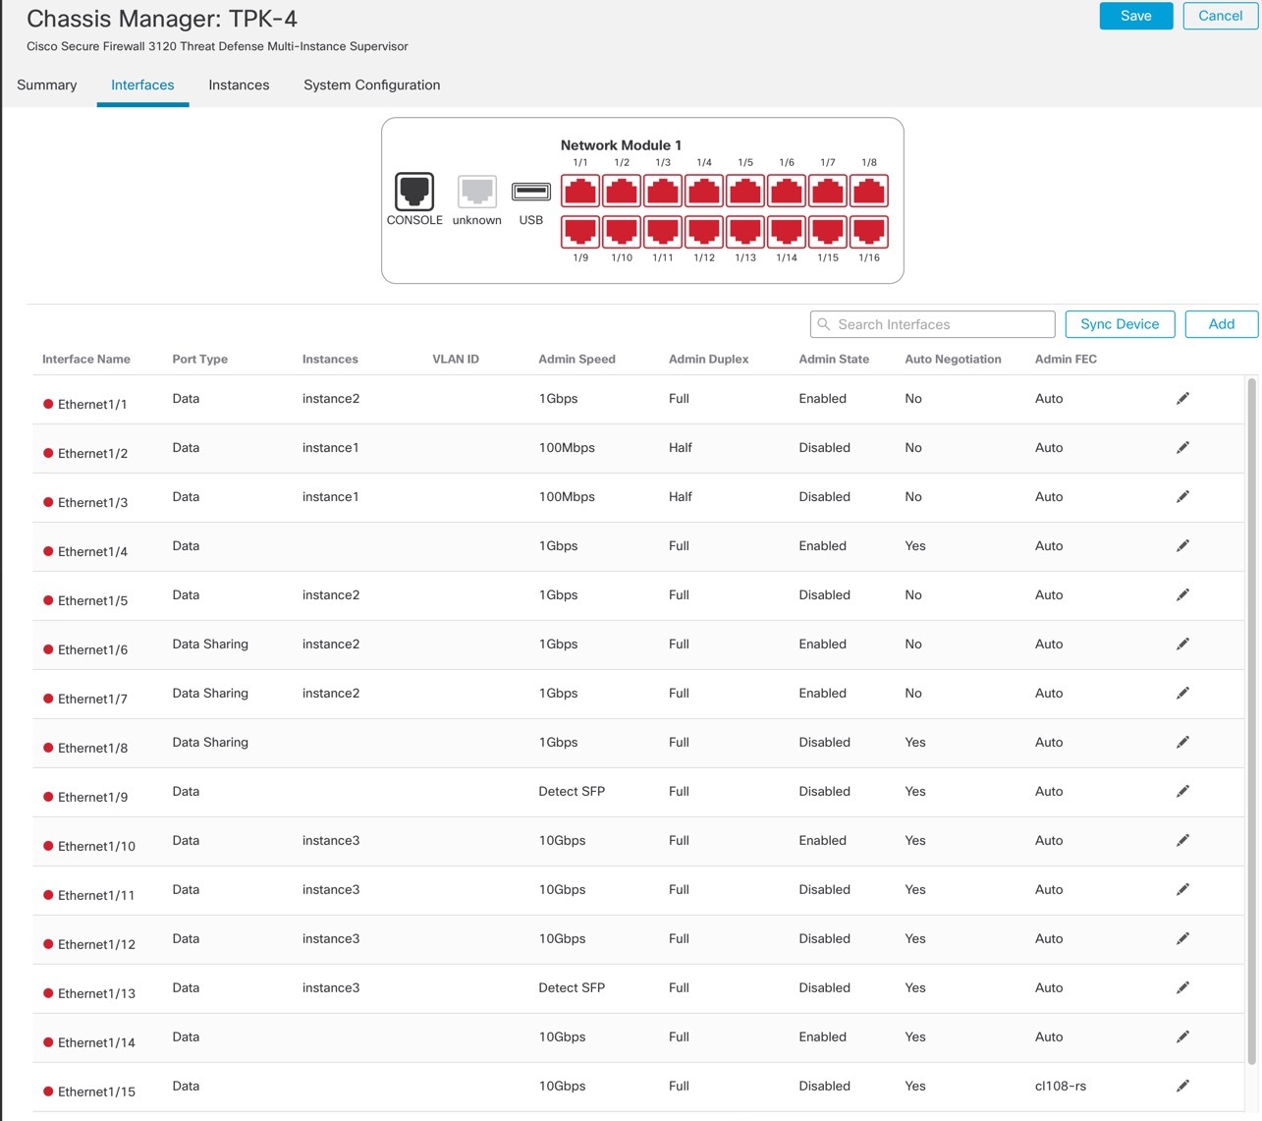Select port 1/16 in Network Module diagram
The image size is (1262, 1121).
pos(868,232)
